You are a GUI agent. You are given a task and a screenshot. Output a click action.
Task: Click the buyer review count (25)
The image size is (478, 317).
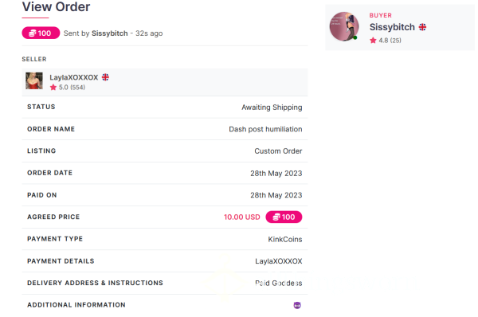[396, 41]
